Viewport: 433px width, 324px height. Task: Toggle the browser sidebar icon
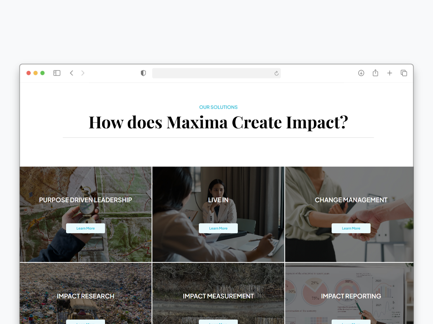point(57,73)
